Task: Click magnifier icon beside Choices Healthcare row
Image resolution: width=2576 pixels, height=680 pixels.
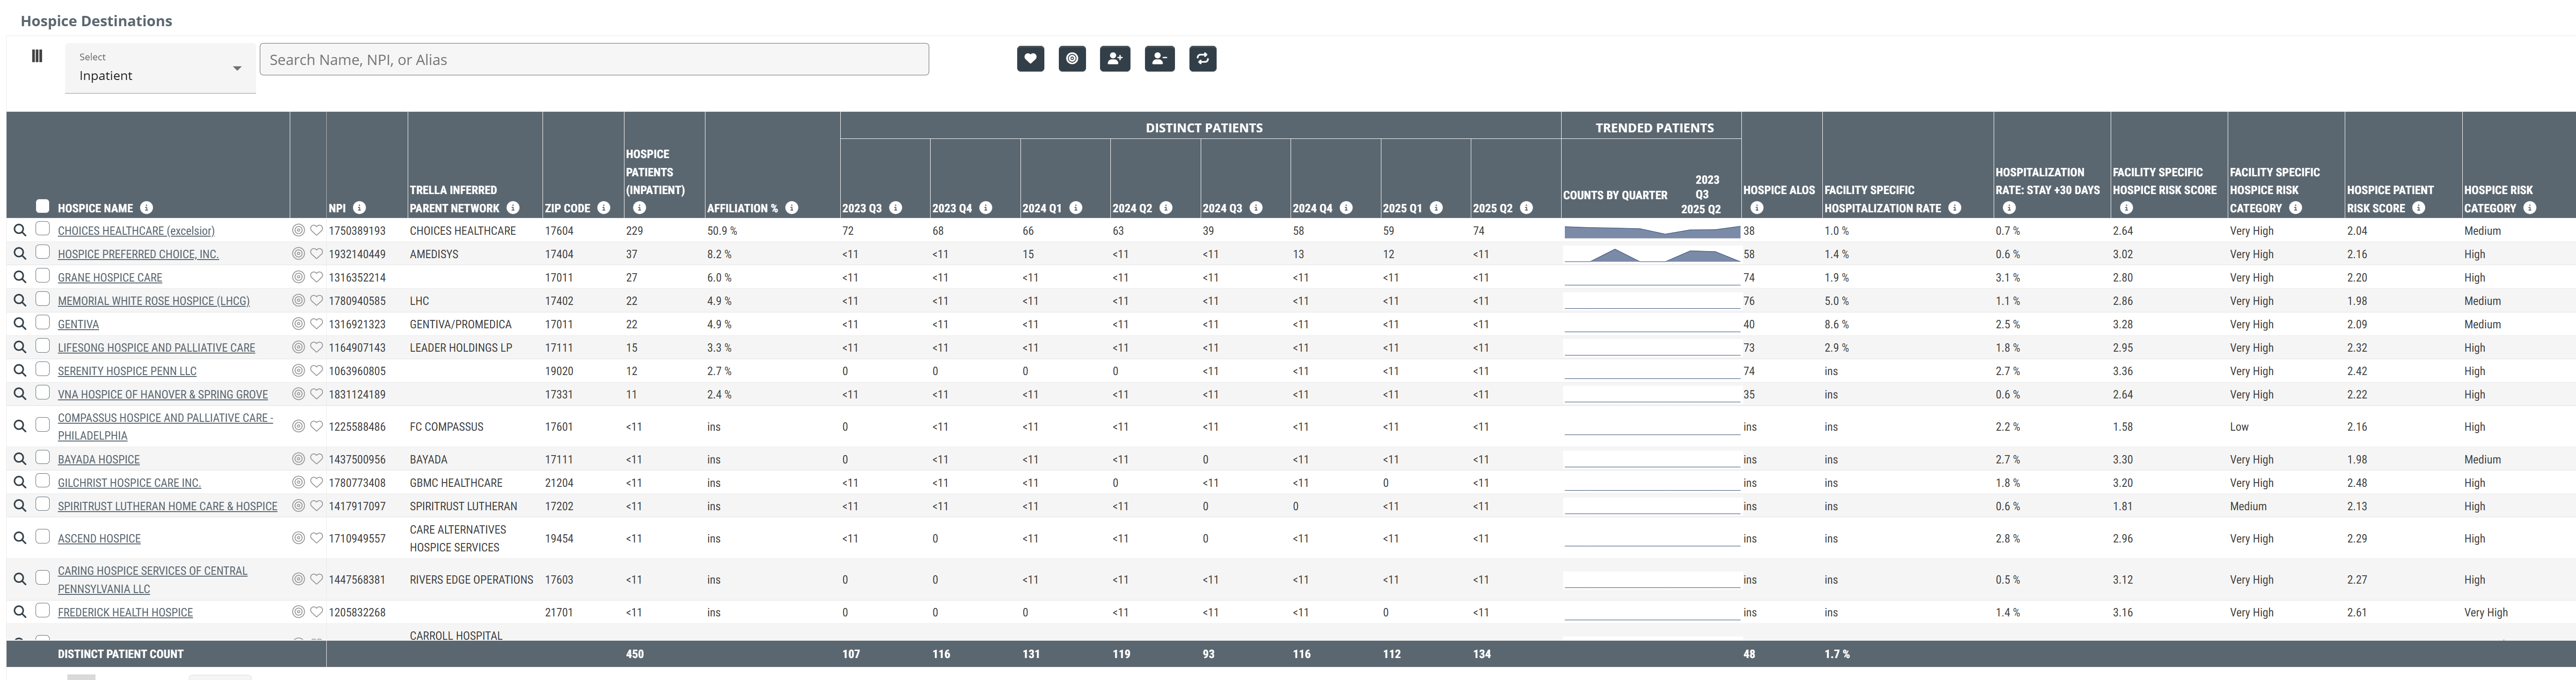Action: coord(19,231)
